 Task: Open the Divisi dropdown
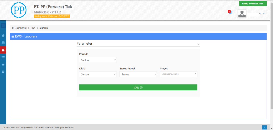tap(98, 74)
